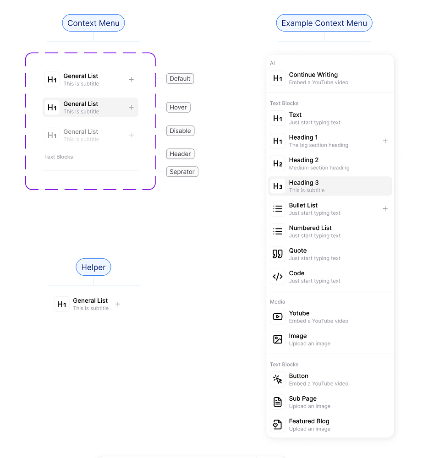
Task: Click the Quote block icon
Action: (278, 254)
